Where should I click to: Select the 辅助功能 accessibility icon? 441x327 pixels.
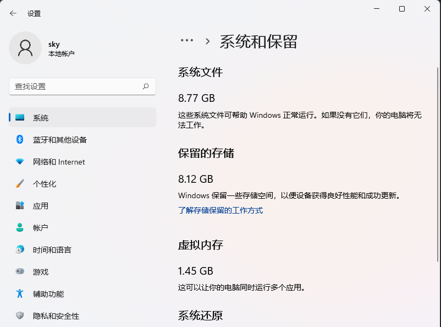tap(19, 294)
